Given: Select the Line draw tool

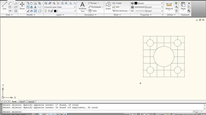Looking at the screenshot, I should (4, 6).
